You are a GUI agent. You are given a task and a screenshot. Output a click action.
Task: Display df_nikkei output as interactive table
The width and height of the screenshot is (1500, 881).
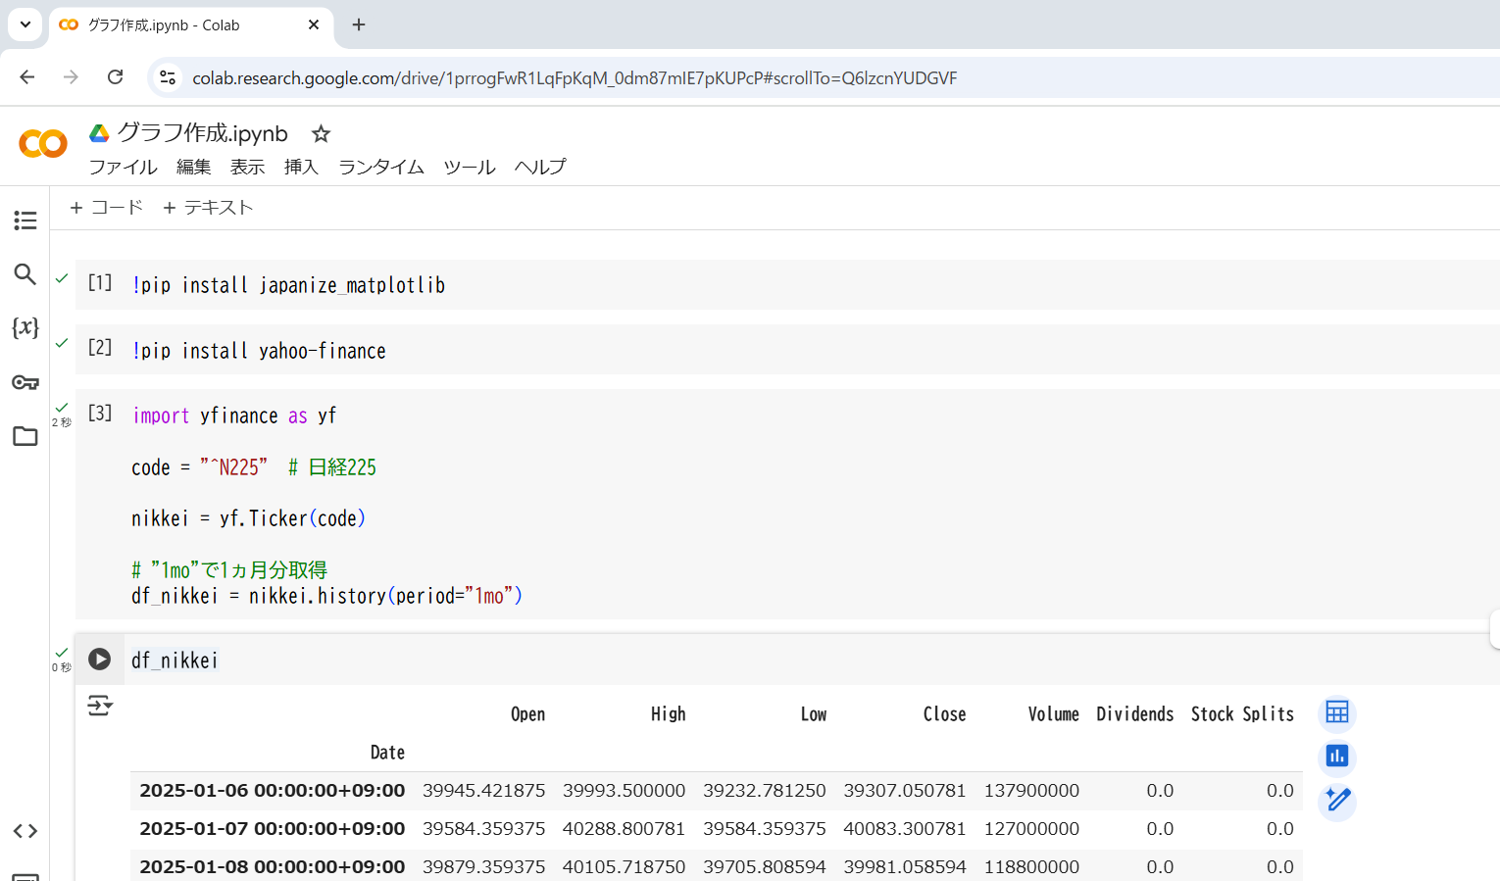pos(1336,712)
